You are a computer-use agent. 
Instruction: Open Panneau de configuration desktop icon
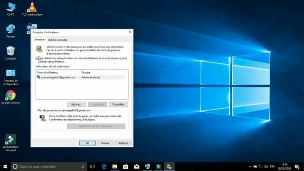point(10,77)
